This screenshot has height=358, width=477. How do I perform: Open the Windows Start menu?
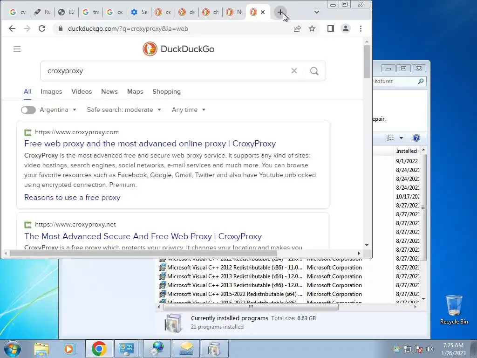(x=13, y=349)
